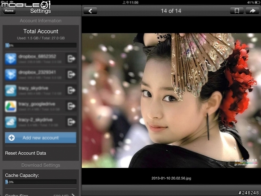Tap the plus icon in Add new account
The height and width of the screenshot is (196, 261).
(11, 138)
